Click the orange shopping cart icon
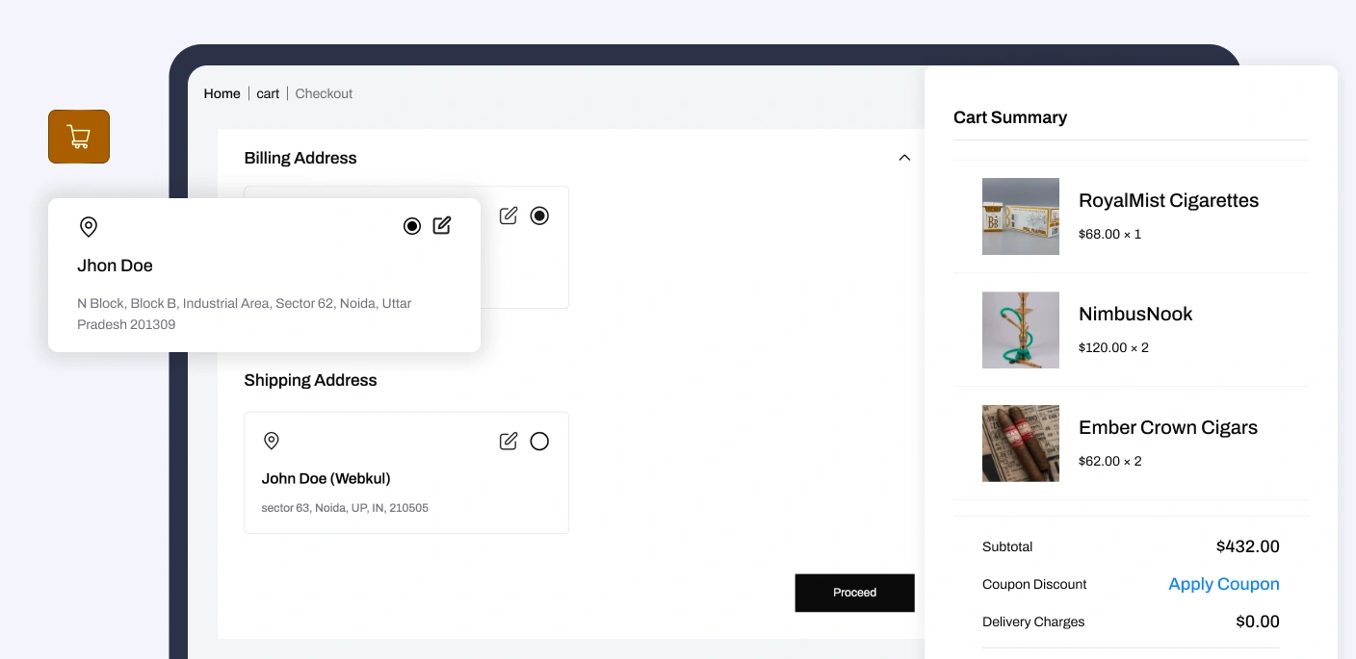Screen dimensions: 1356x659 click(x=79, y=137)
